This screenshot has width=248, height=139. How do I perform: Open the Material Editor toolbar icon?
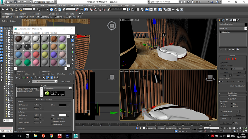click(160, 9)
